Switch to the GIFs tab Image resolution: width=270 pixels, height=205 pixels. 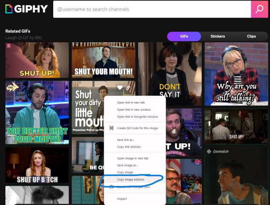point(184,37)
